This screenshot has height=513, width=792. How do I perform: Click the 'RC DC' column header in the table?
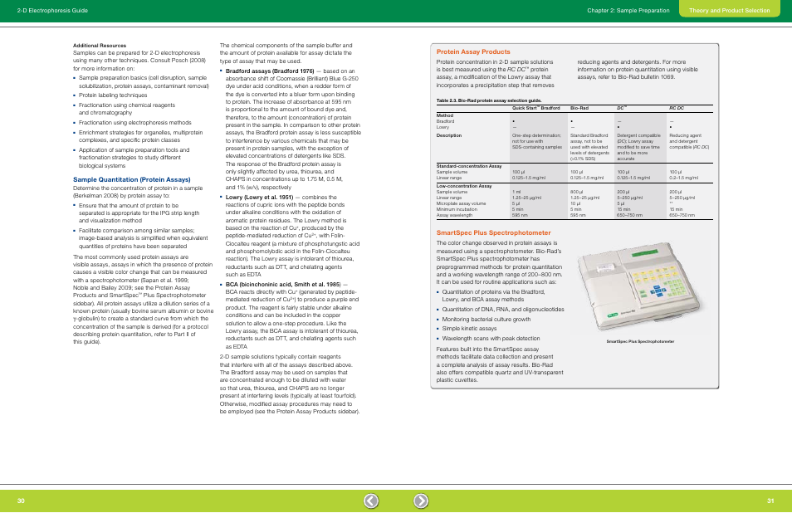[677, 108]
